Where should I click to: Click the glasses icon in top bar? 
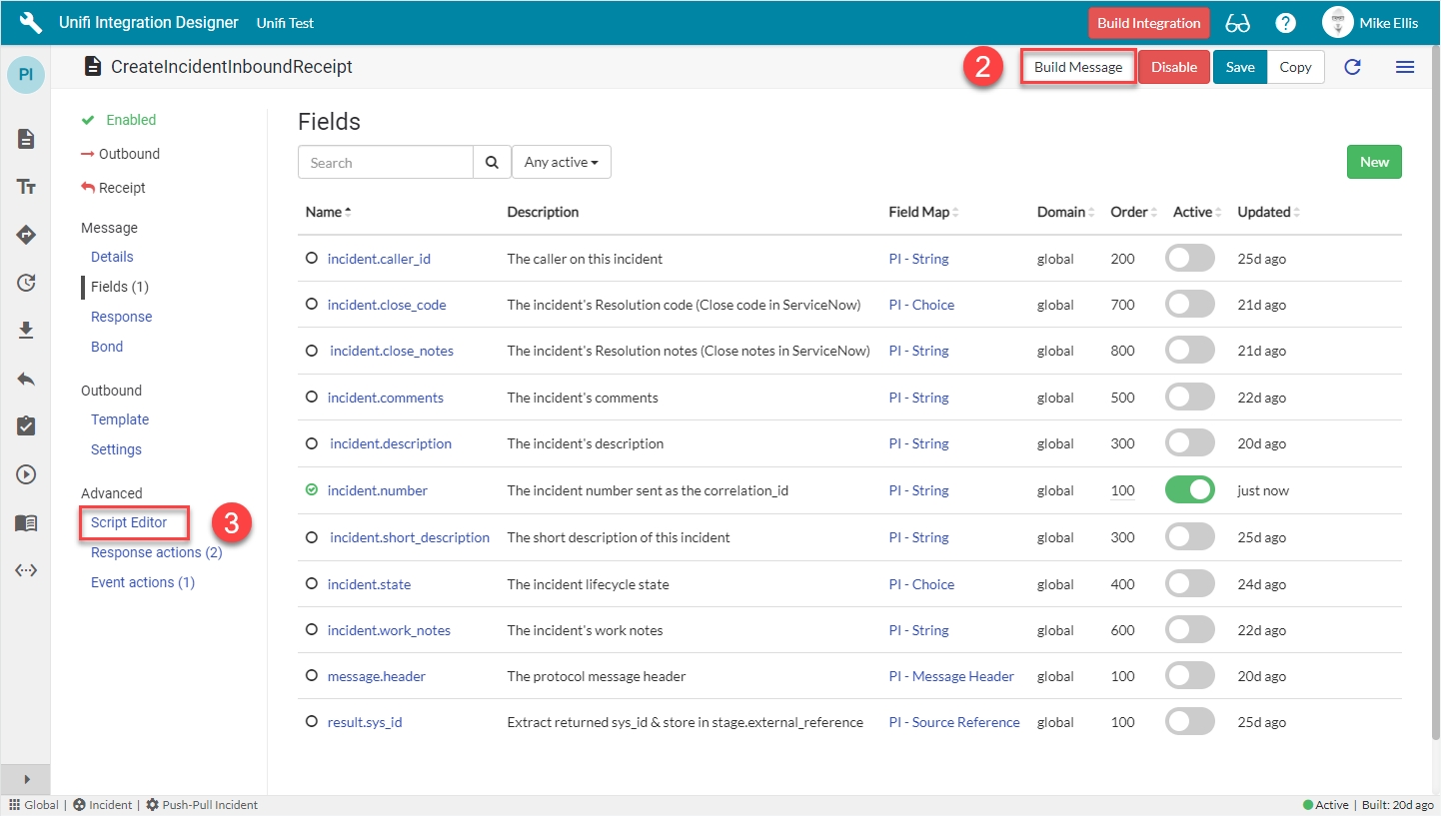(1237, 23)
